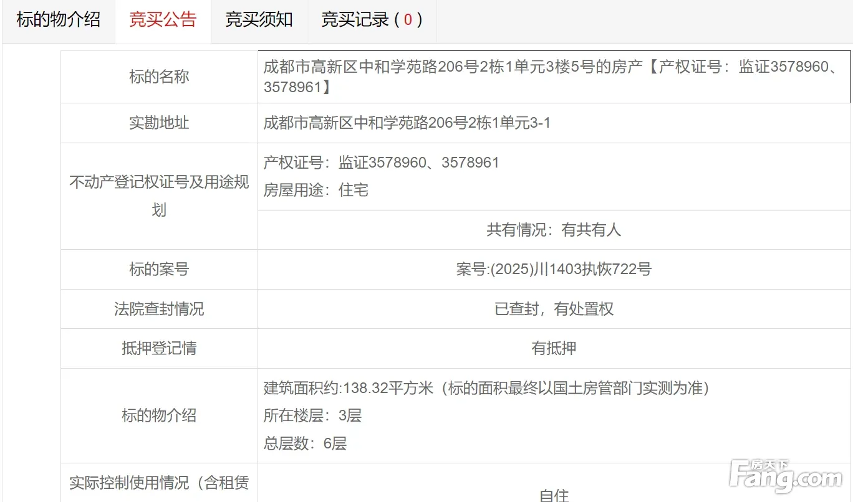Click the 所在楼层：3层 text line
Viewport: 853px width, 502px height.
(312, 416)
